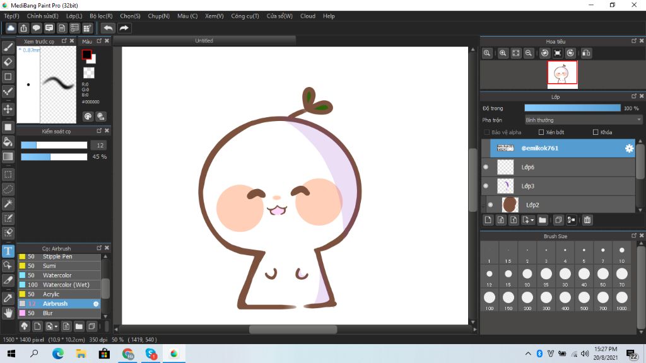
Task: Click the Undo arrow in top toolbar
Action: point(109,28)
